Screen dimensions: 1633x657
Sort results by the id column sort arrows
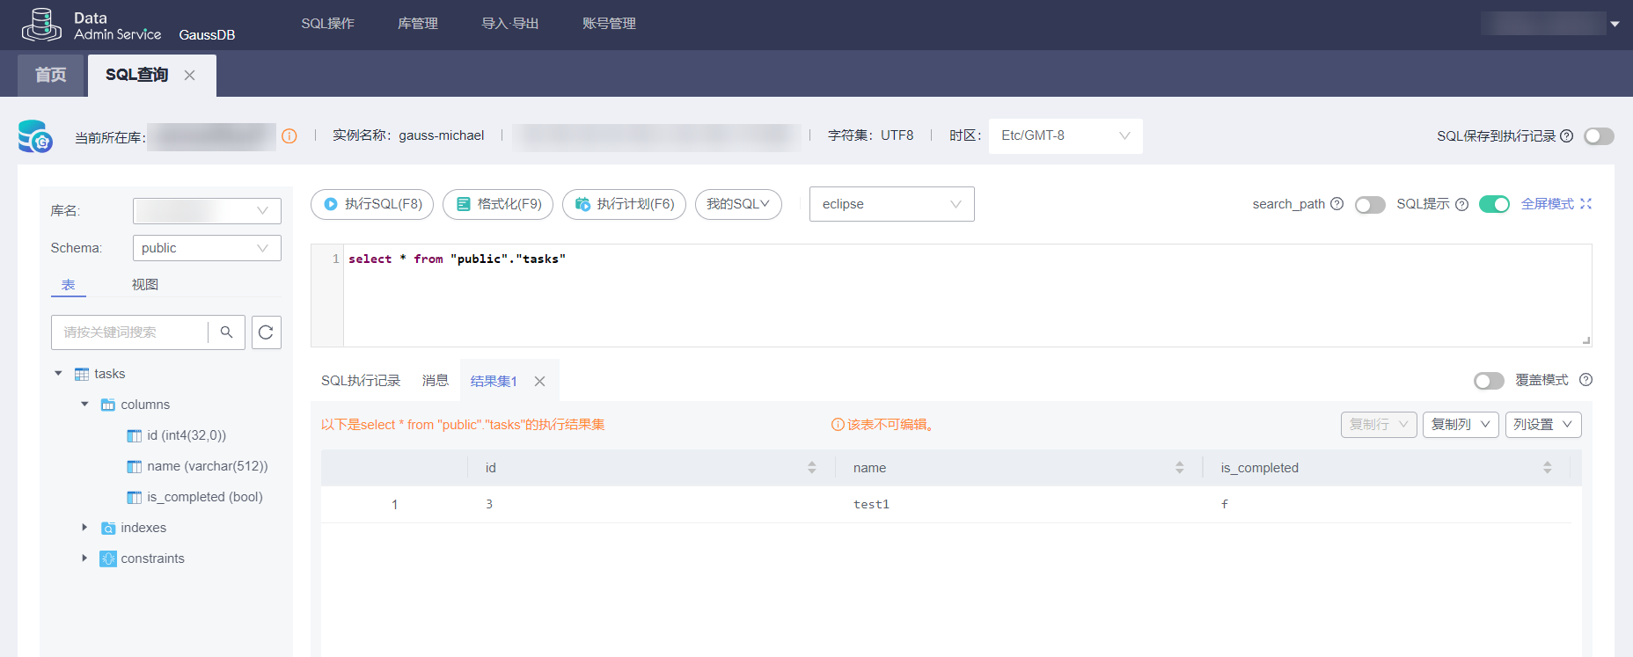(x=811, y=468)
